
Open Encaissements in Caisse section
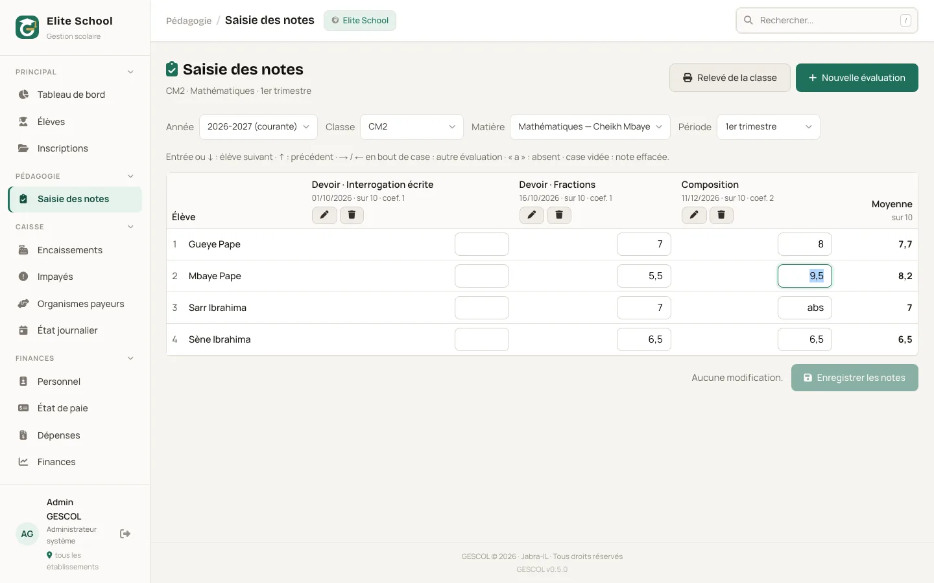pos(75,250)
